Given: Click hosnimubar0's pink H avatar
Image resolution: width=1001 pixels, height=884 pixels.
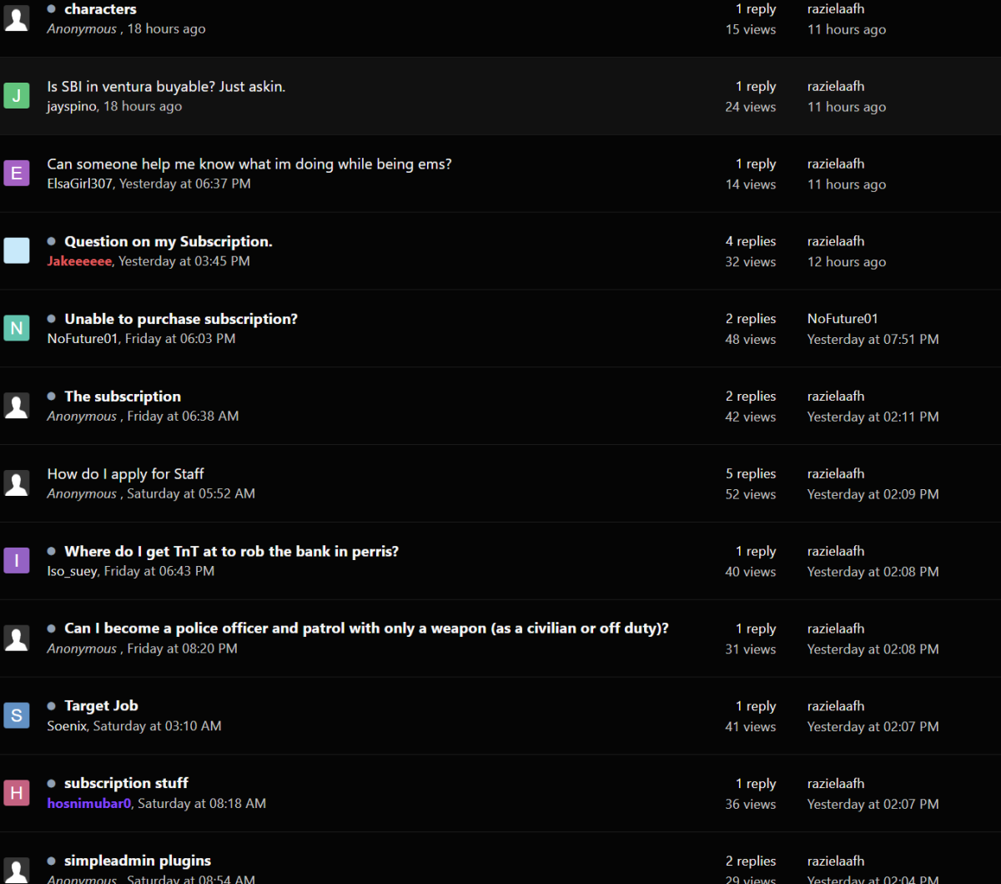Looking at the screenshot, I should click(x=17, y=793).
